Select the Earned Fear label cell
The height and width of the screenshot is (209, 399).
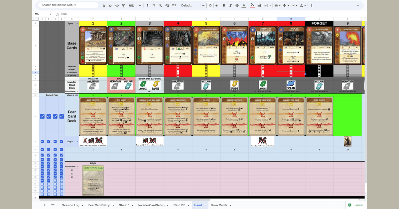pyautogui.click(x=52, y=95)
